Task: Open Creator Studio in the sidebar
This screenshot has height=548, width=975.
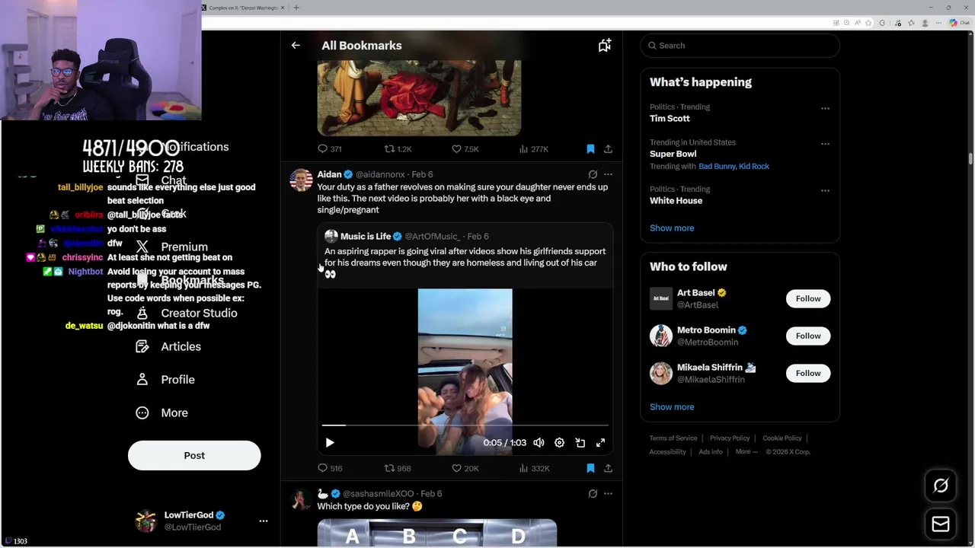Action: [x=186, y=313]
